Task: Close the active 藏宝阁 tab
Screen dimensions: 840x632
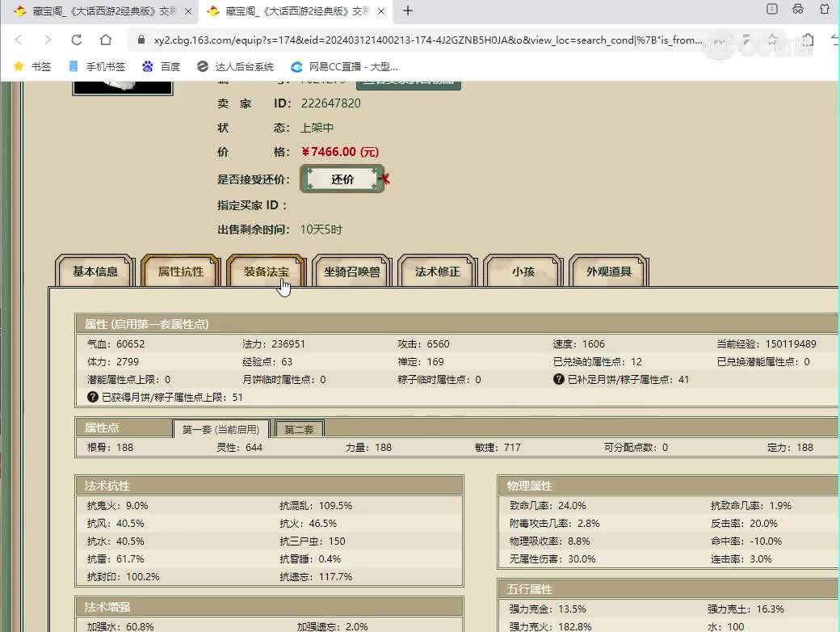Action: coord(381,11)
